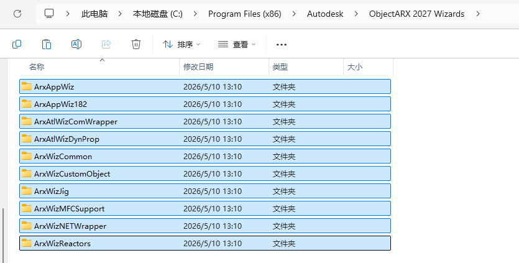
Task: Click the PC monitor icon in address bar
Action: click(49, 14)
